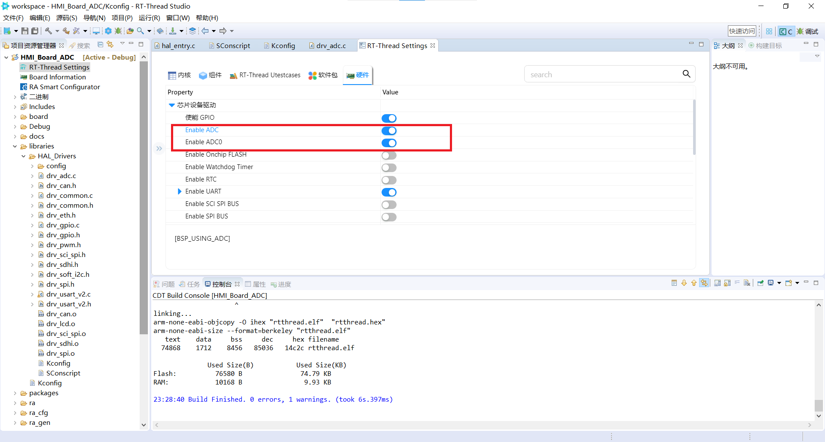Open the 运行(R) menu
The height and width of the screenshot is (442, 825).
pos(149,18)
